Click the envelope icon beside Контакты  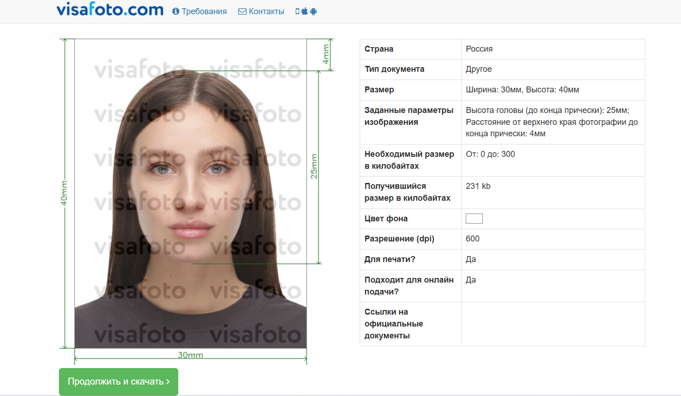(x=242, y=11)
